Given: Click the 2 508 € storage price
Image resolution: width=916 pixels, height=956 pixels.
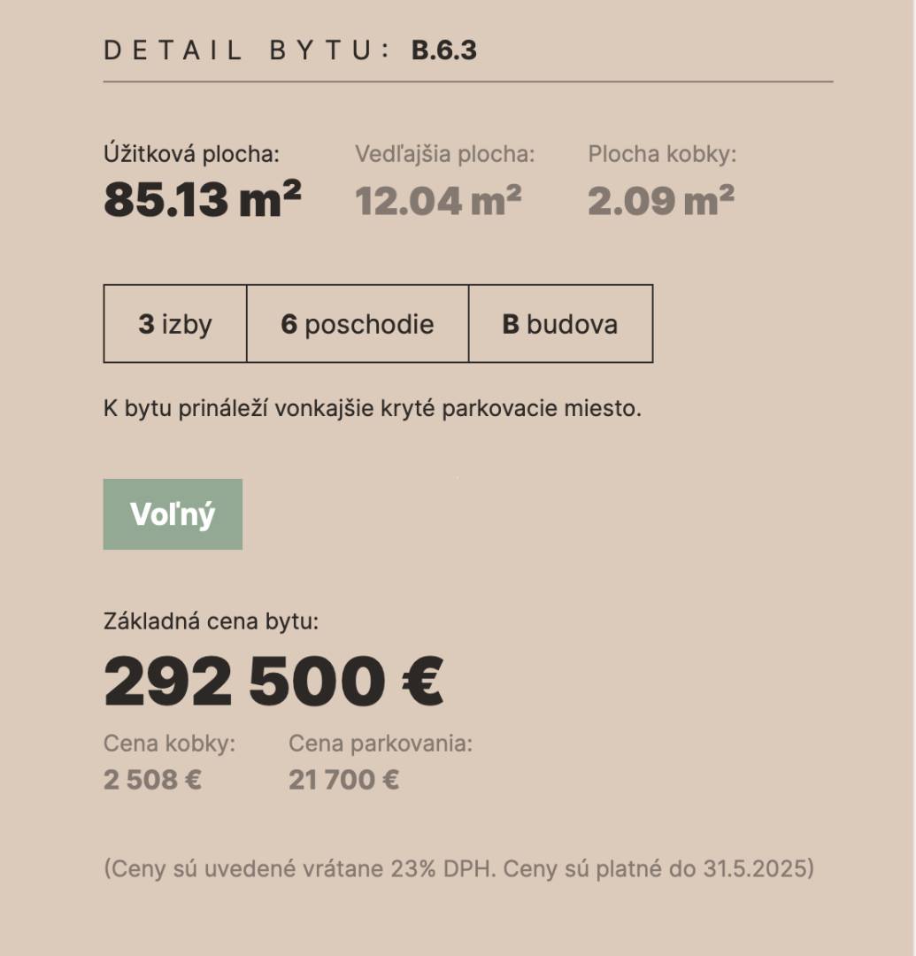Looking at the screenshot, I should [152, 779].
